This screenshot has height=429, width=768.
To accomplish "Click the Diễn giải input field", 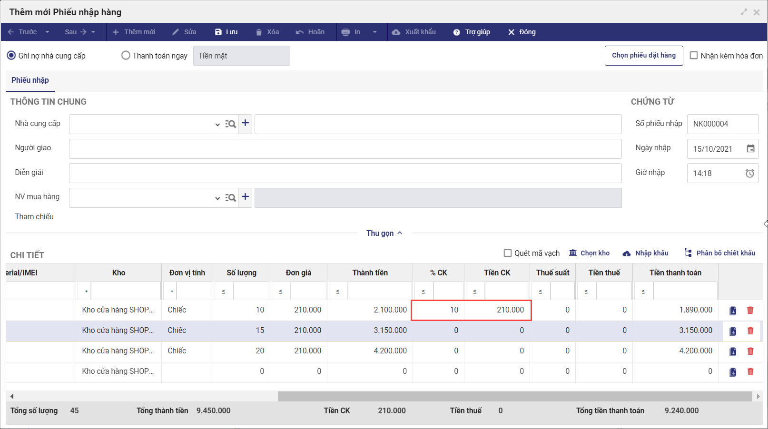I will tap(345, 173).
